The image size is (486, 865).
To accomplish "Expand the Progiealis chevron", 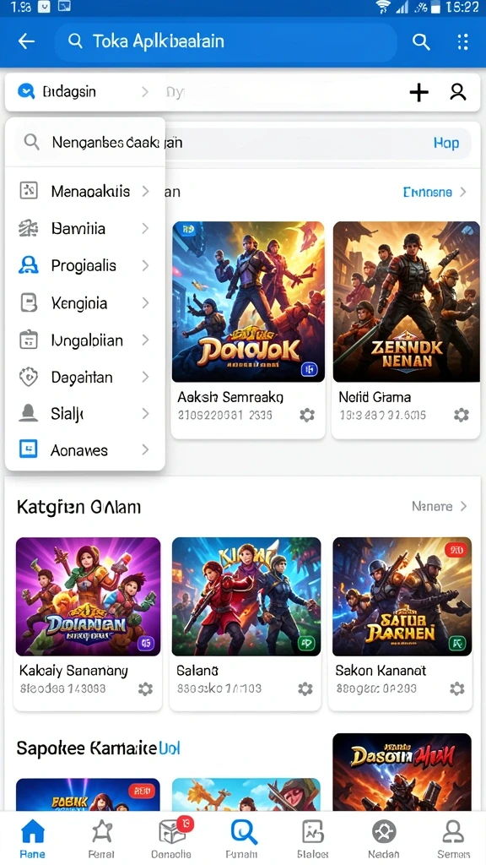I will [145, 266].
